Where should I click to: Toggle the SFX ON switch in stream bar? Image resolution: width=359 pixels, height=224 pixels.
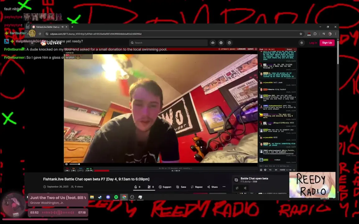click(x=73, y=170)
